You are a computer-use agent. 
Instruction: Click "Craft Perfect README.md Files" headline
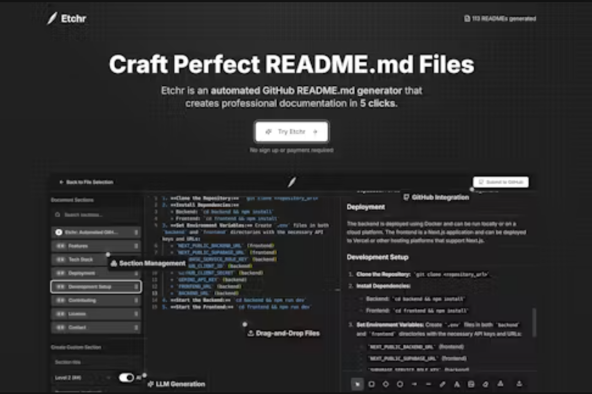(x=291, y=64)
